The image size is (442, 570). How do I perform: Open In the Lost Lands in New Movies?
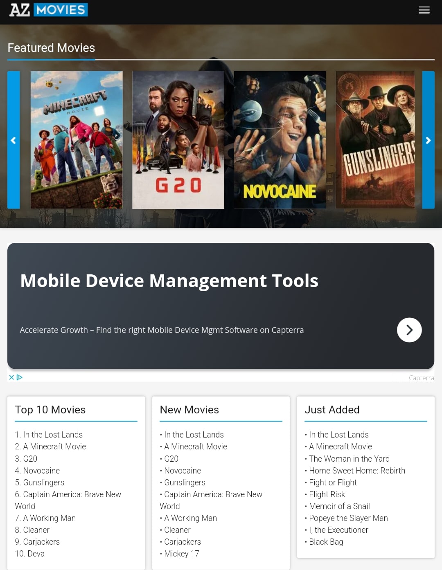click(194, 435)
